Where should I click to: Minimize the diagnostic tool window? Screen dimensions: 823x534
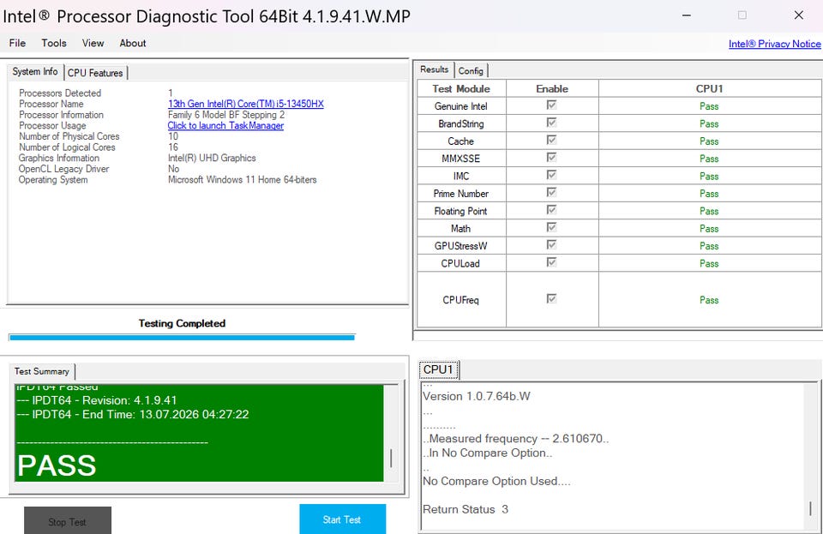(x=686, y=15)
